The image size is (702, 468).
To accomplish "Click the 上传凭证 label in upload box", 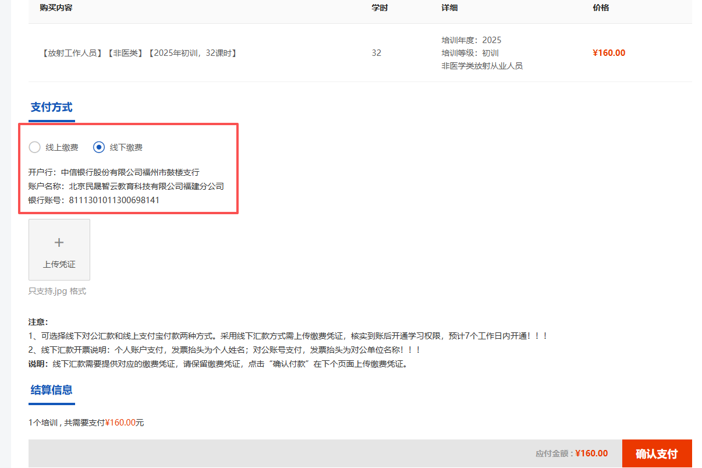I will click(59, 264).
